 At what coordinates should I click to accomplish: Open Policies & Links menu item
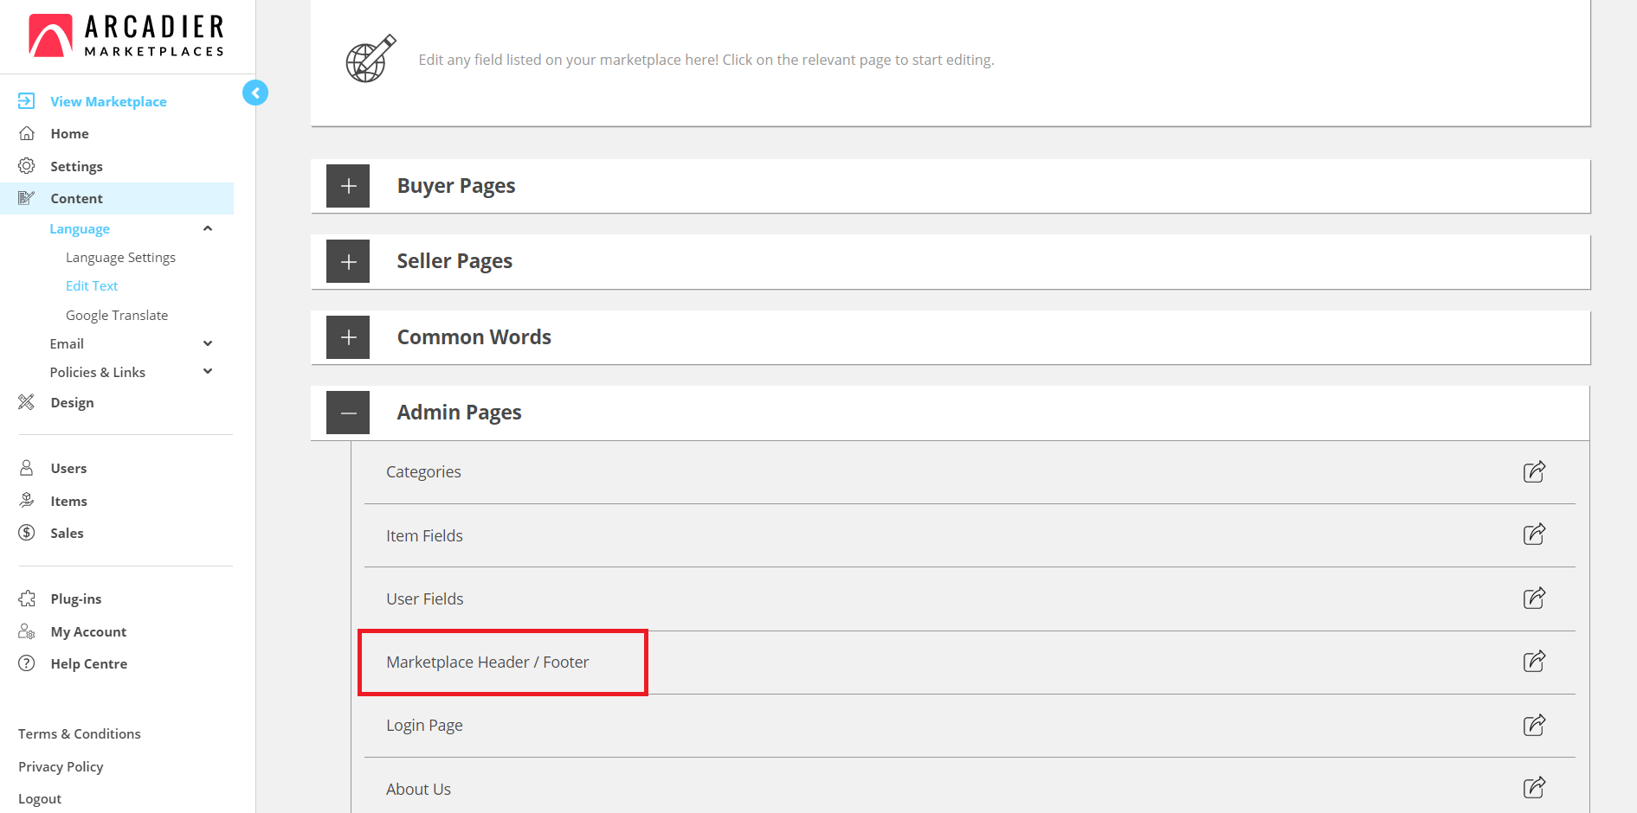[97, 372]
